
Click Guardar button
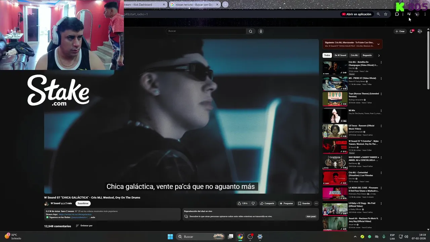[304, 203]
